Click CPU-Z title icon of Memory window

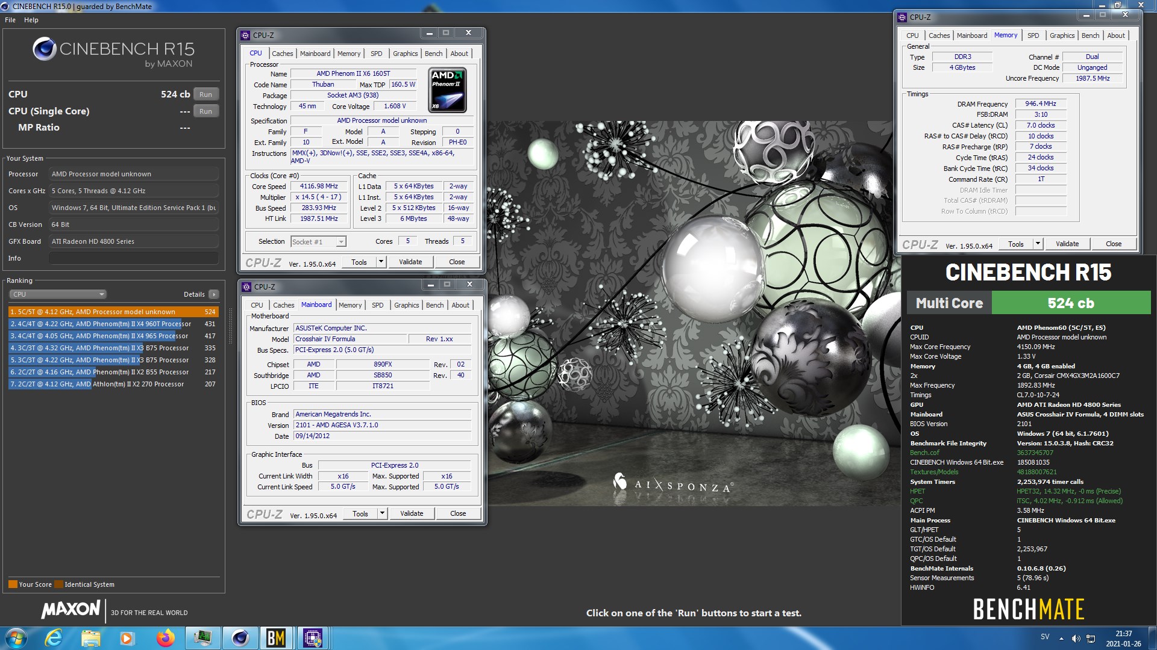[x=902, y=17]
